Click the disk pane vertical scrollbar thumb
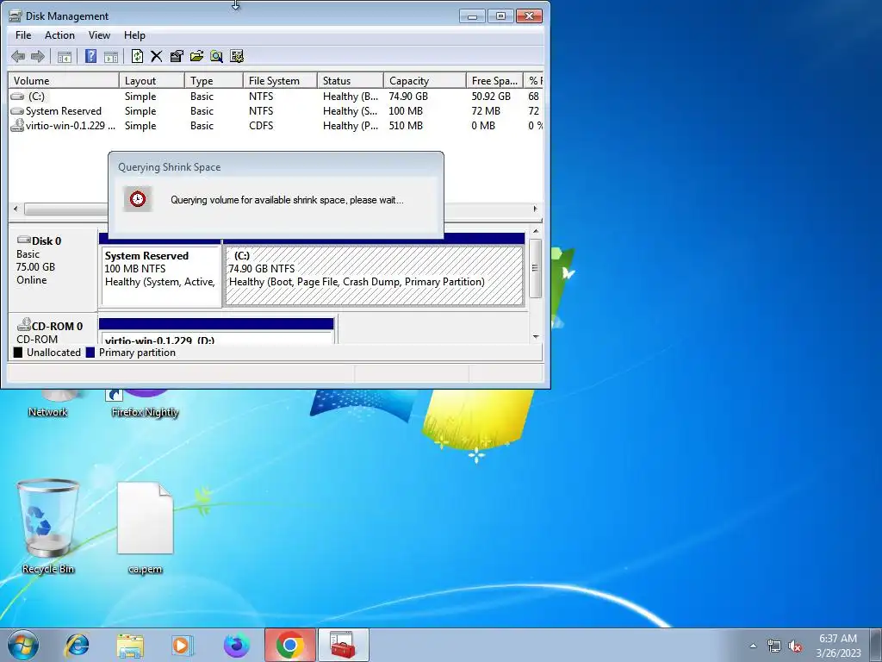 (536, 268)
